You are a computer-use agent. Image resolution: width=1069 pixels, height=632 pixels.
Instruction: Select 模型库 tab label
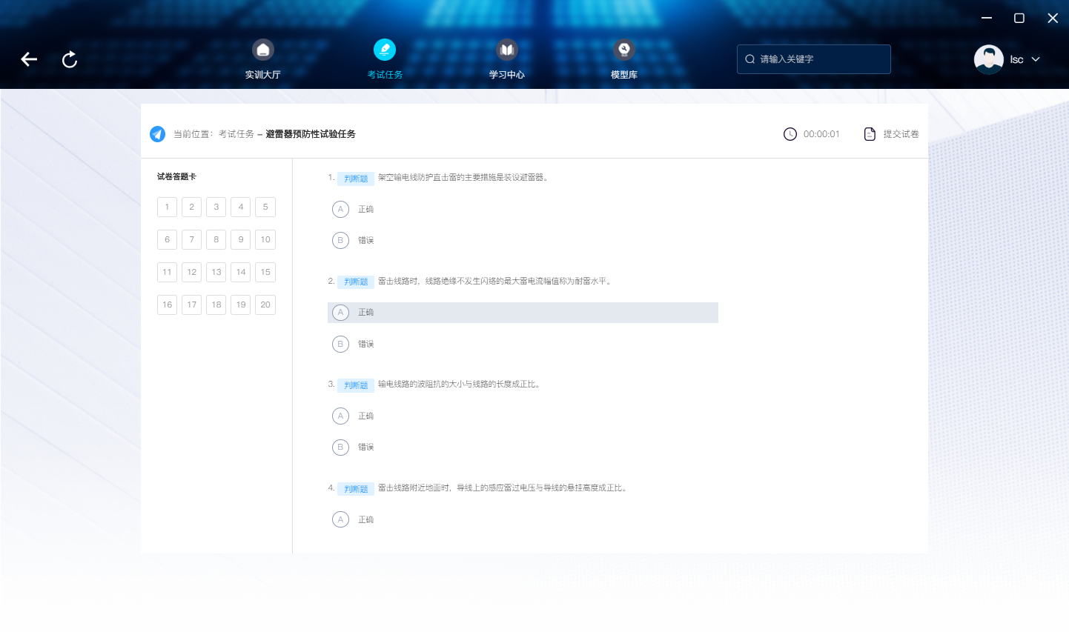(x=624, y=75)
